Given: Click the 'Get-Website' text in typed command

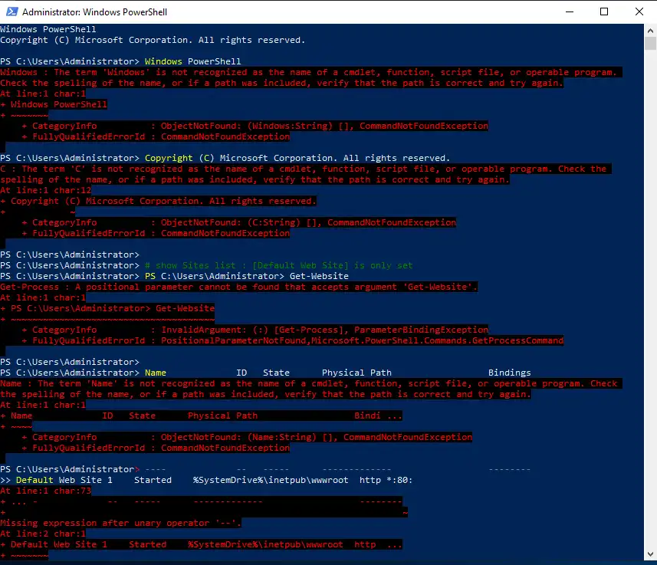Looking at the screenshot, I should (x=319, y=276).
